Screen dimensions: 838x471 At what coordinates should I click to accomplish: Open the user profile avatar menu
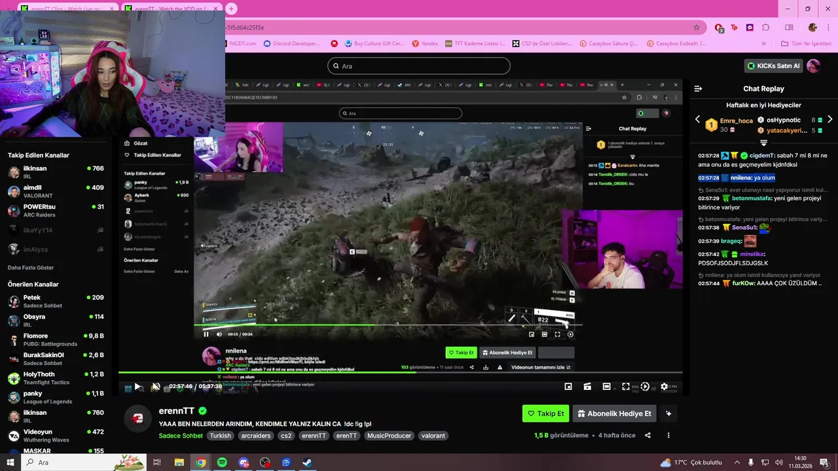(x=814, y=66)
